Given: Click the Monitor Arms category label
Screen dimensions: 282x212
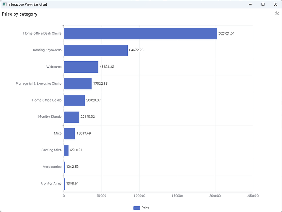Looking at the screenshot, I should [51, 184].
